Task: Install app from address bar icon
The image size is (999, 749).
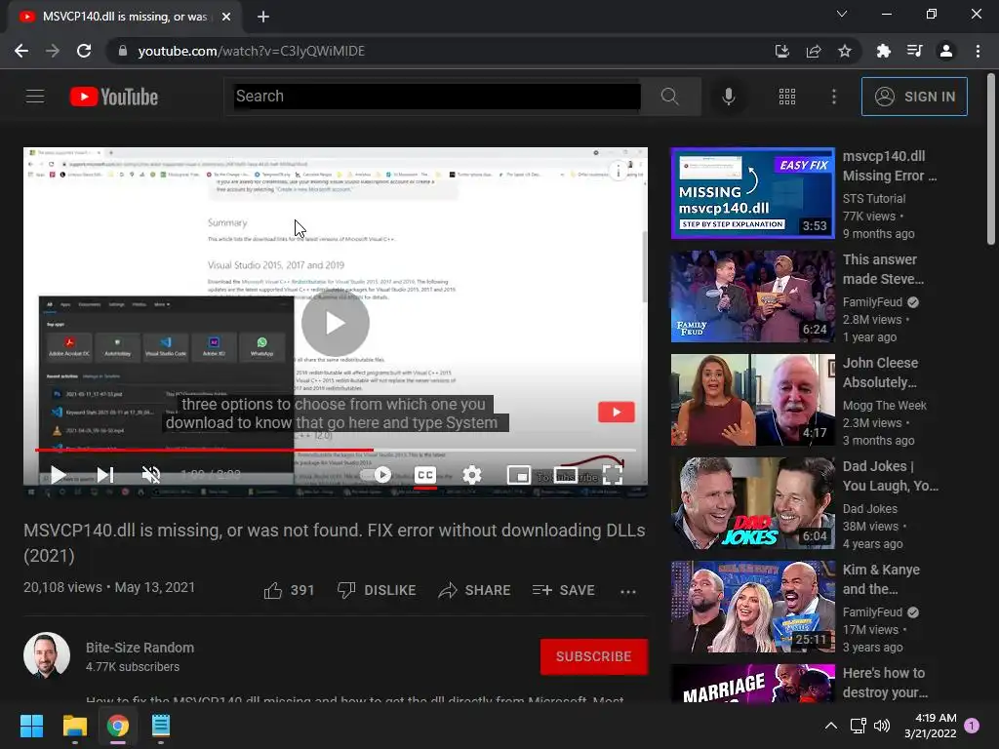Action: [781, 51]
